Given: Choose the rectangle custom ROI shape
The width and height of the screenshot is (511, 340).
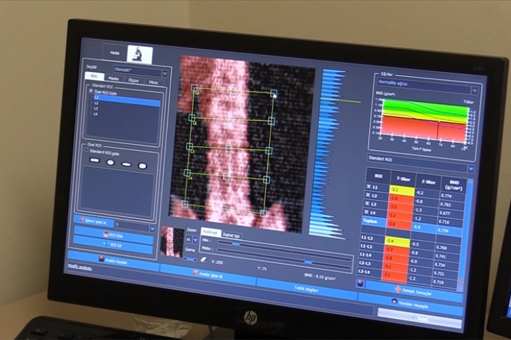Looking at the screenshot, I should [95, 160].
